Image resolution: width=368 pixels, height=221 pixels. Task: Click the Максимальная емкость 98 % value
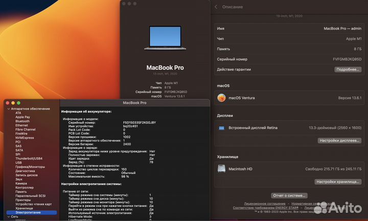coord(125,176)
